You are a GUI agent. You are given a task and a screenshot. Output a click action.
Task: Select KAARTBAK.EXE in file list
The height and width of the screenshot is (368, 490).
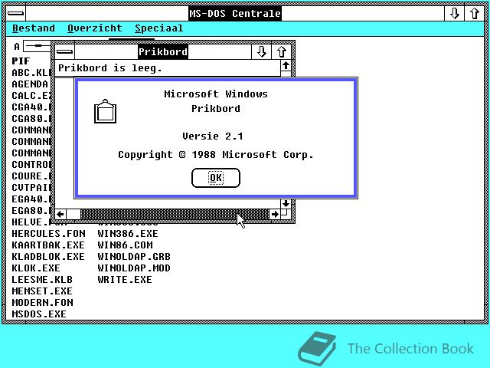coord(48,245)
